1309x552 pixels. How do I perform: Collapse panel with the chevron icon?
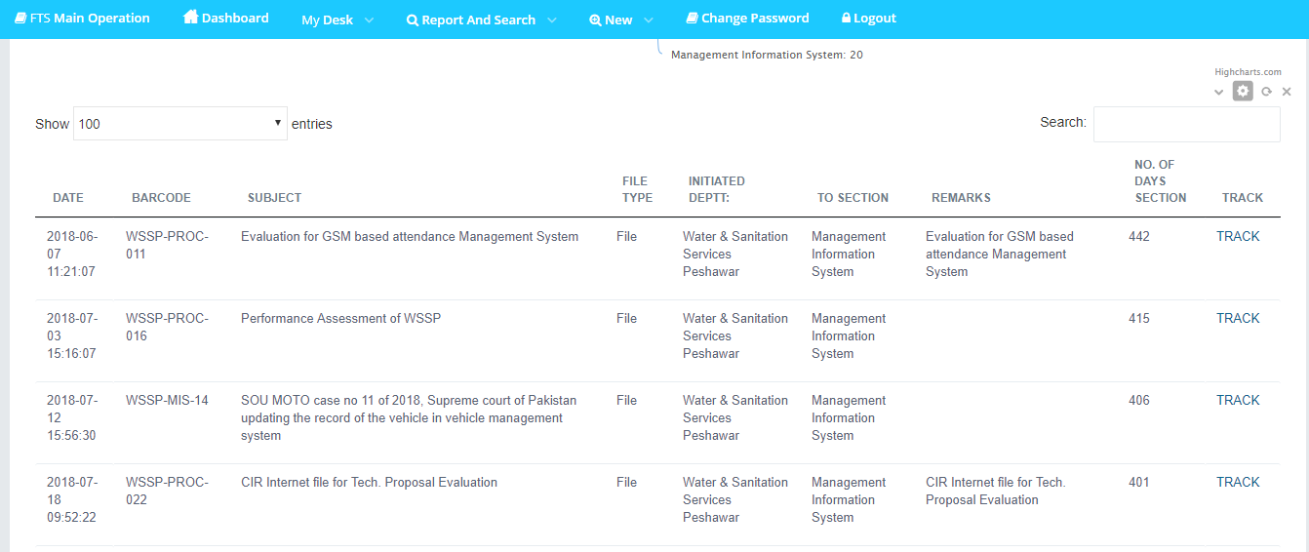(1218, 92)
